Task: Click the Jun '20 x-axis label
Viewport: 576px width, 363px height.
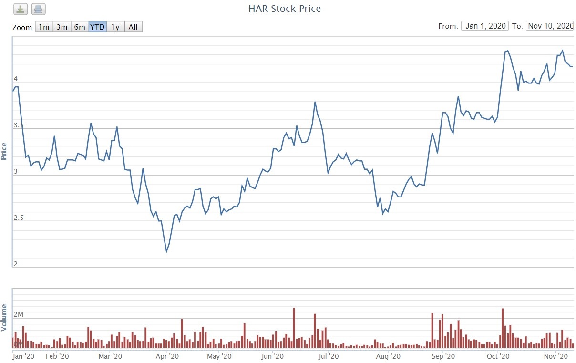Action: pos(273,356)
